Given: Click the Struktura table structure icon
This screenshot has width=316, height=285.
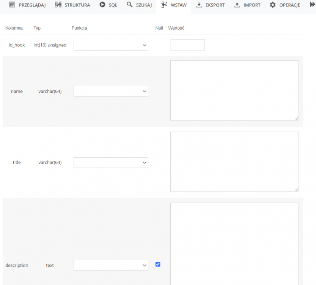Looking at the screenshot, I should 58,5.
